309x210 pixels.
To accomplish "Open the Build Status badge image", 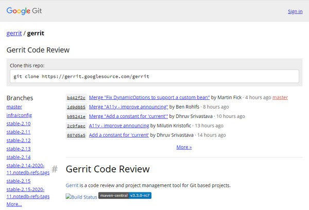I will [x=81, y=197].
